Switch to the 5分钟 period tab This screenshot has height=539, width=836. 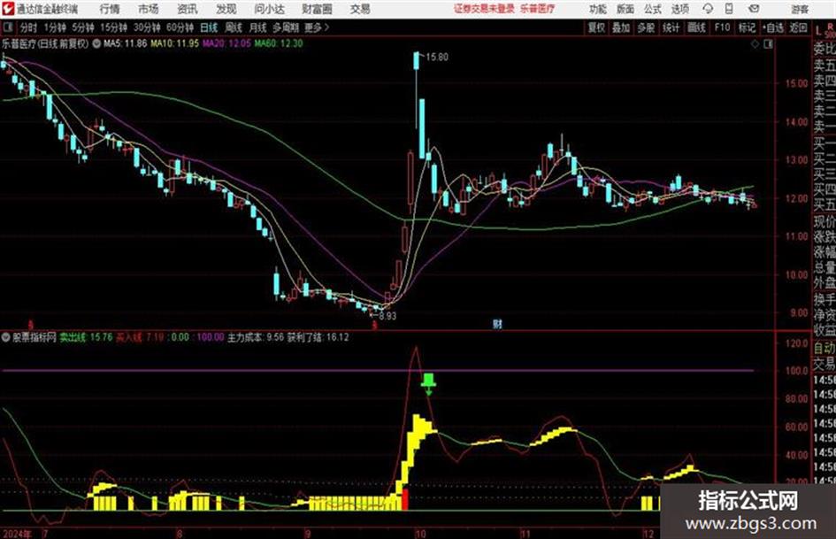coord(83,27)
